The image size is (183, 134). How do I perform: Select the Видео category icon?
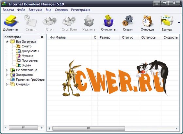[18, 65]
